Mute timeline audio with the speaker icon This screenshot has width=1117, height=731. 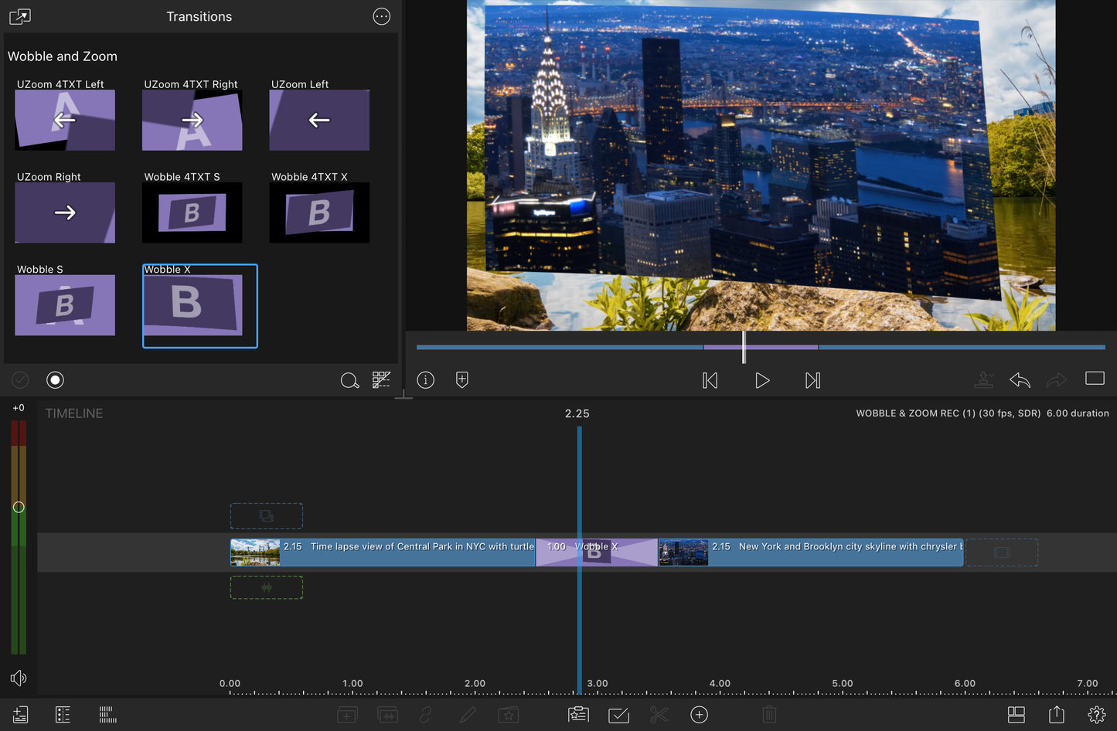tap(19, 678)
